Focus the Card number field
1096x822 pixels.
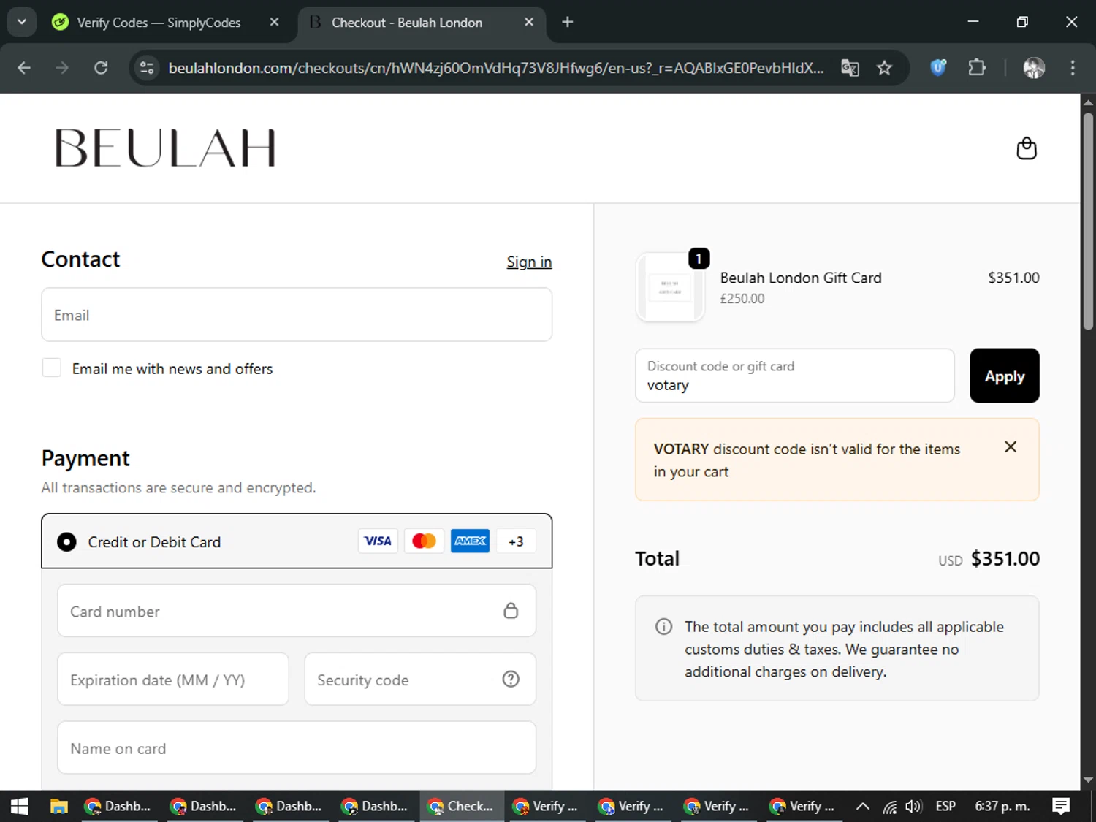point(297,611)
